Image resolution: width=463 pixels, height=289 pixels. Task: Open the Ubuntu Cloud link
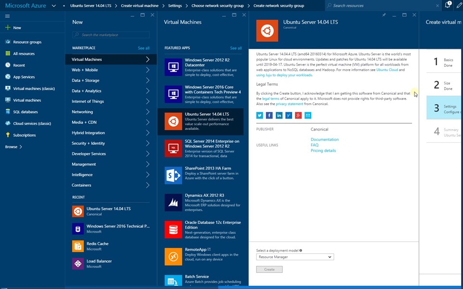pyautogui.click(x=387, y=70)
